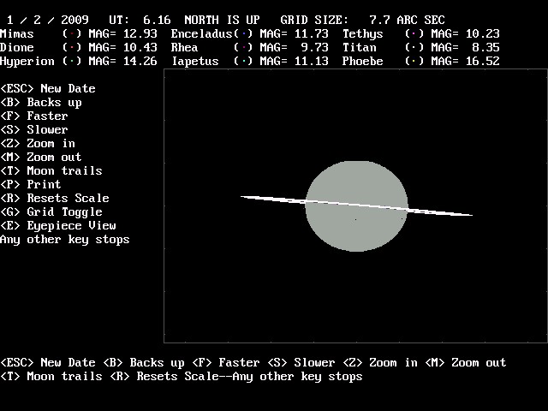The height and width of the screenshot is (411, 548).
Task: Click the moon symbol next to Mimas
Action: click(72, 34)
